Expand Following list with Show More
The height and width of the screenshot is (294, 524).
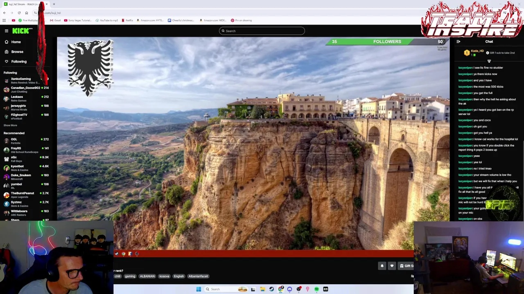10,125
